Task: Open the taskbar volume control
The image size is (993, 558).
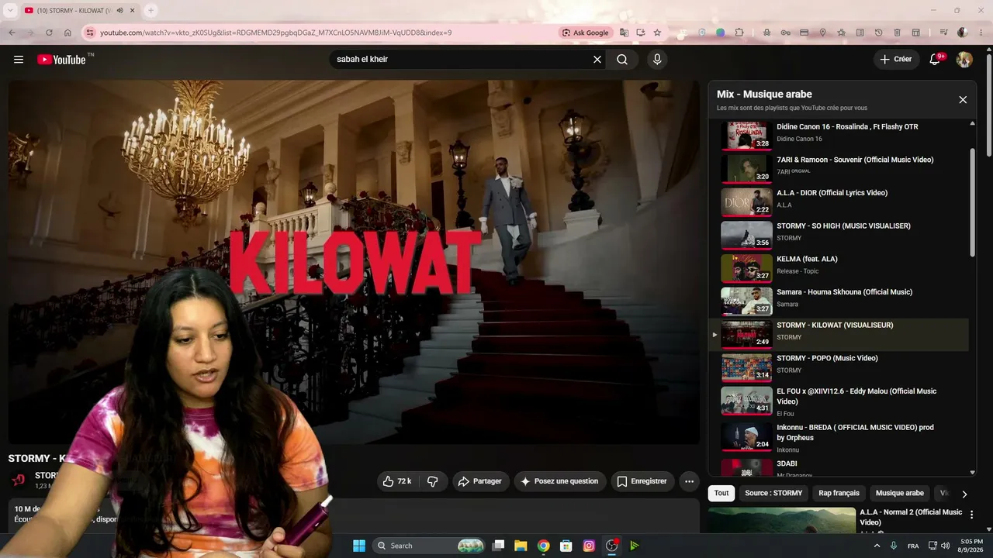Action: [x=945, y=546]
